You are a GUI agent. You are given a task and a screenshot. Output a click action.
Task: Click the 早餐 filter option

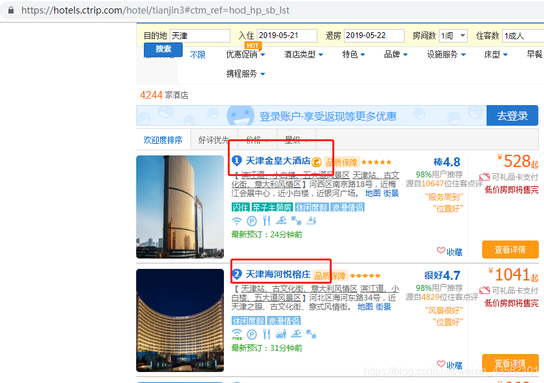pyautogui.click(x=534, y=54)
